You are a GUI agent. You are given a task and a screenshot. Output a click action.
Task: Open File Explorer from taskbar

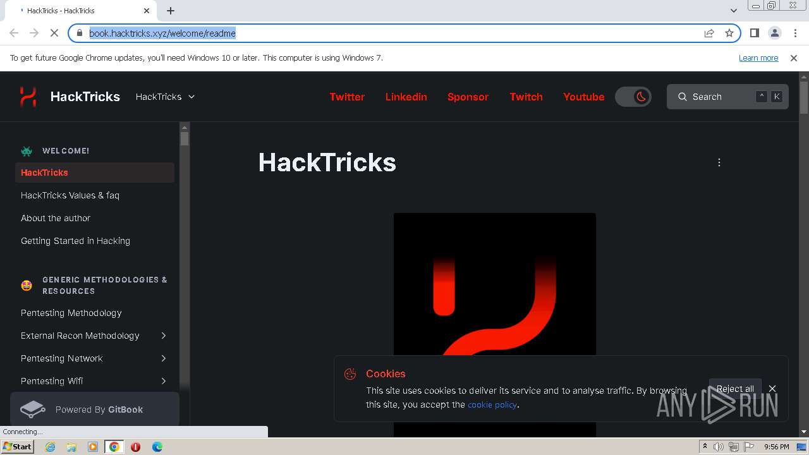click(x=71, y=447)
